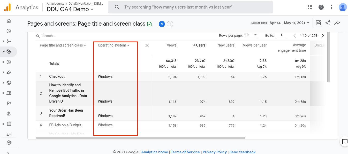This screenshot has width=348, height=154.
Task: Expand the Acquisition sidebar arrow
Action: 3,41
